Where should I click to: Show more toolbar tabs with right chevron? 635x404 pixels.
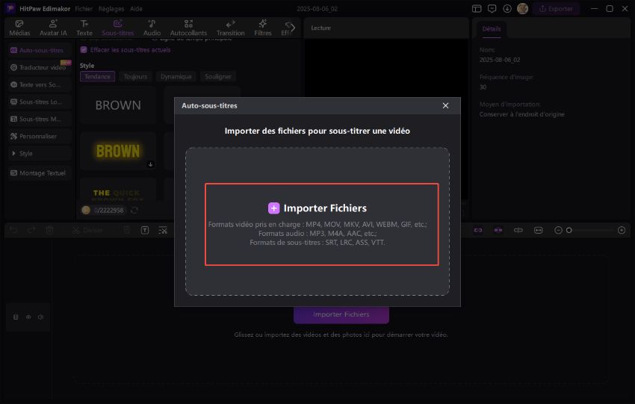pyautogui.click(x=292, y=28)
